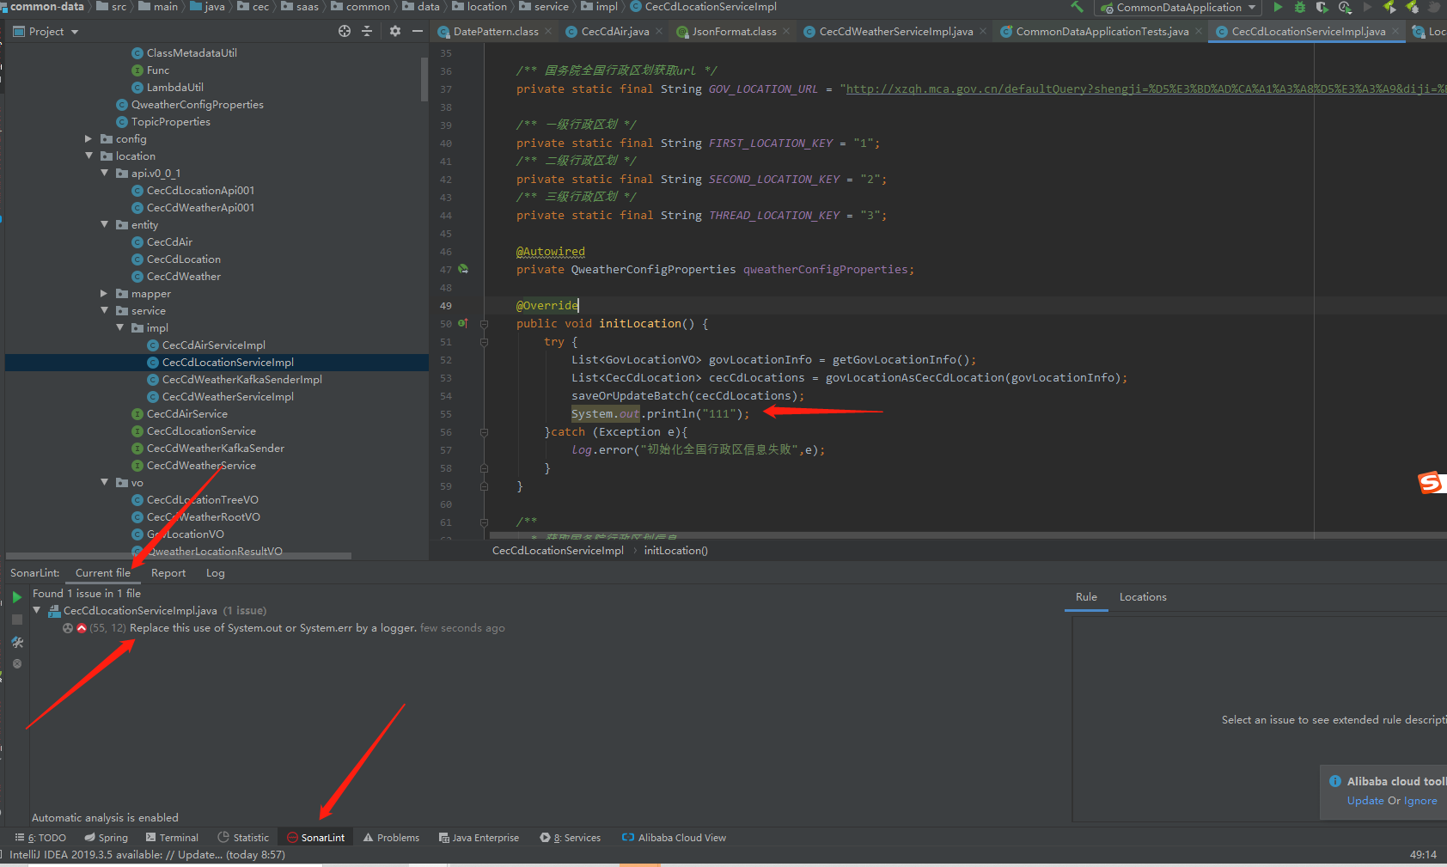
Task: Open the GOV_LOCATION_URL hyperlink in code
Action: point(1145,89)
